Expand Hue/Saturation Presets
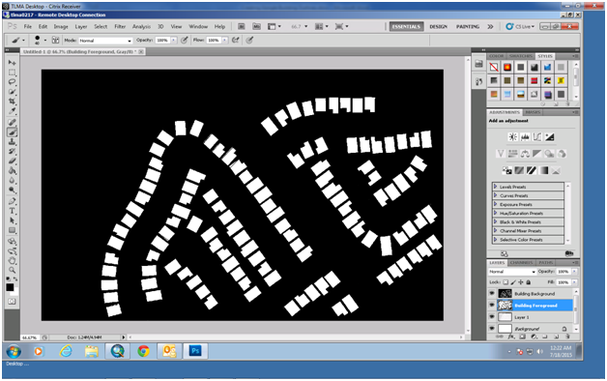 (x=495, y=213)
